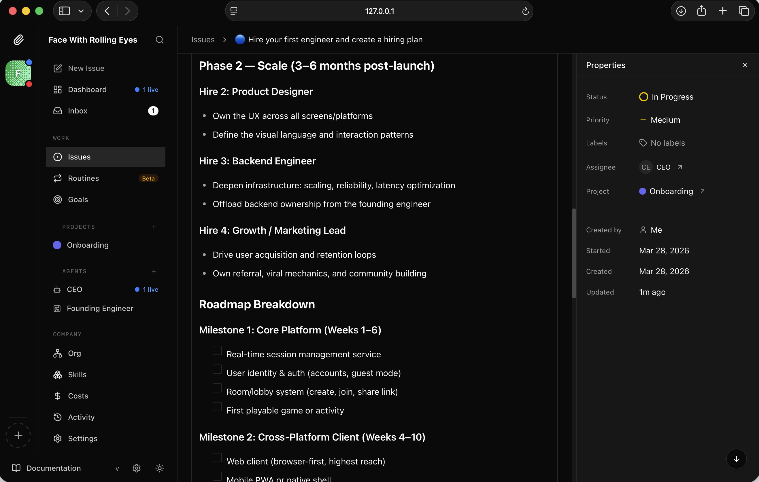The image size is (759, 482).
Task: Open the attachments paperclip icon
Action: [x=19, y=39]
